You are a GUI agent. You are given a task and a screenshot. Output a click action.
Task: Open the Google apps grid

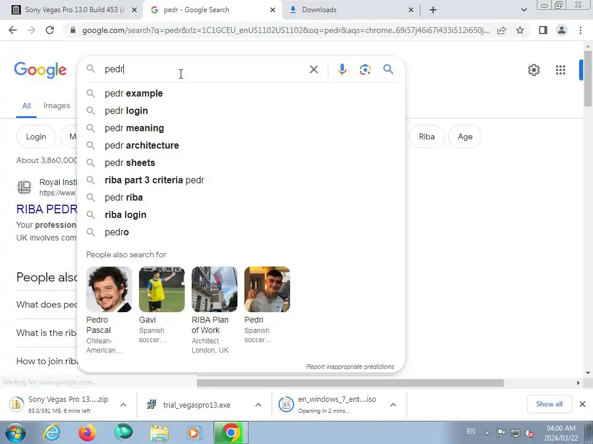pos(561,70)
